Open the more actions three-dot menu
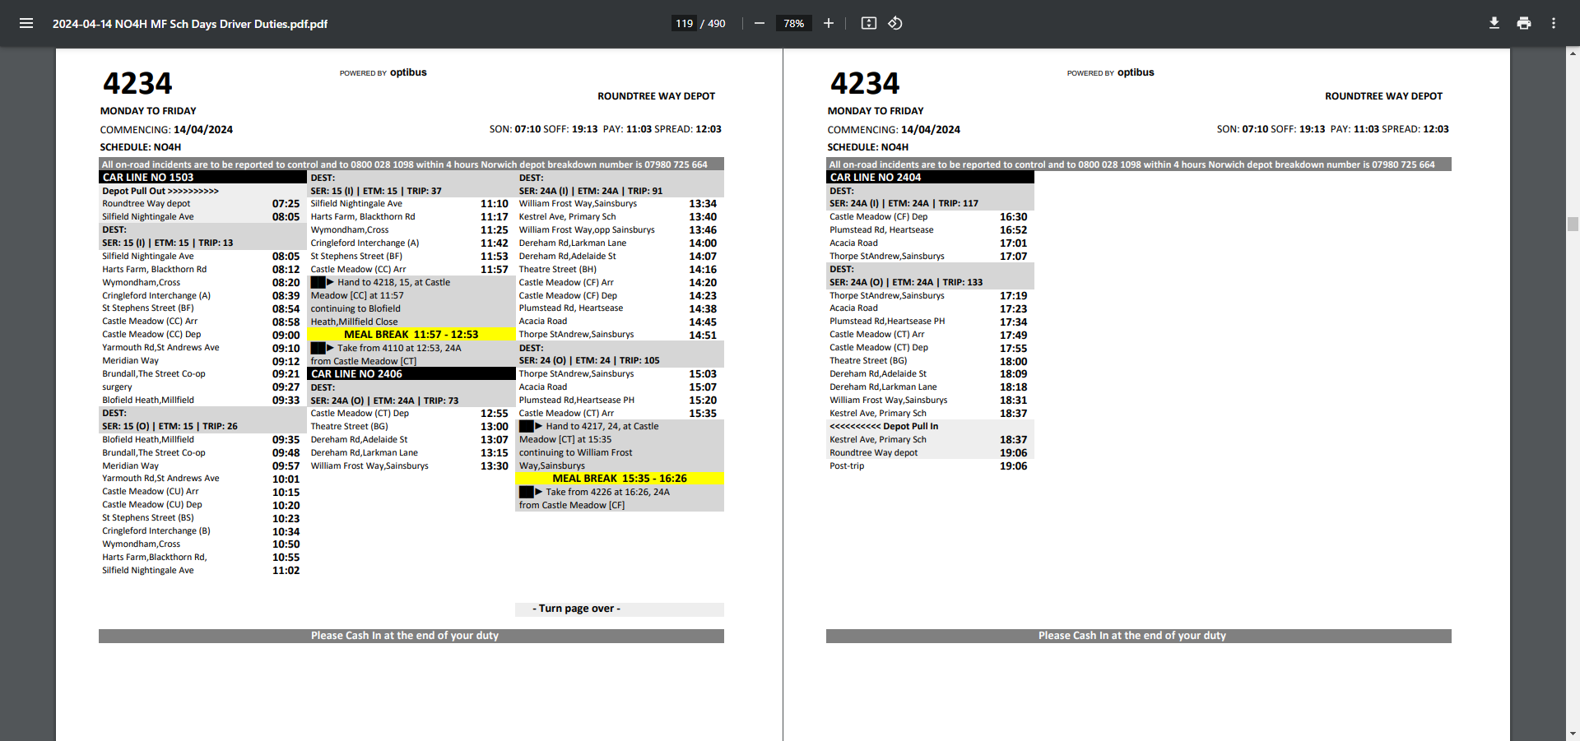Image resolution: width=1580 pixels, height=741 pixels. (x=1553, y=23)
